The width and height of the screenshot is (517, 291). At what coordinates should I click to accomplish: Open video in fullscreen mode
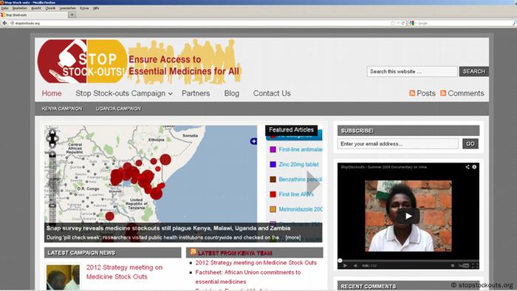click(x=475, y=266)
